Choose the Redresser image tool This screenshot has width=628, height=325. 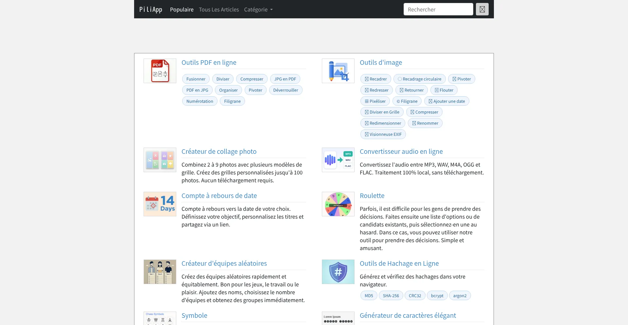click(x=376, y=90)
